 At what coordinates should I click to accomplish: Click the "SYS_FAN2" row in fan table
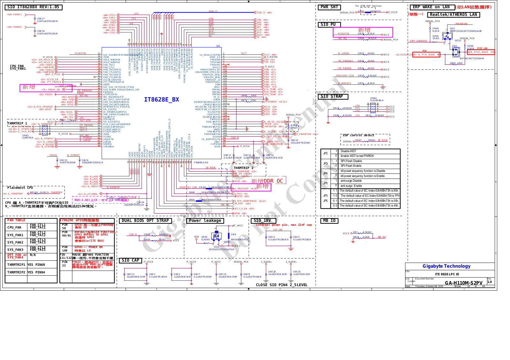tap(31, 242)
